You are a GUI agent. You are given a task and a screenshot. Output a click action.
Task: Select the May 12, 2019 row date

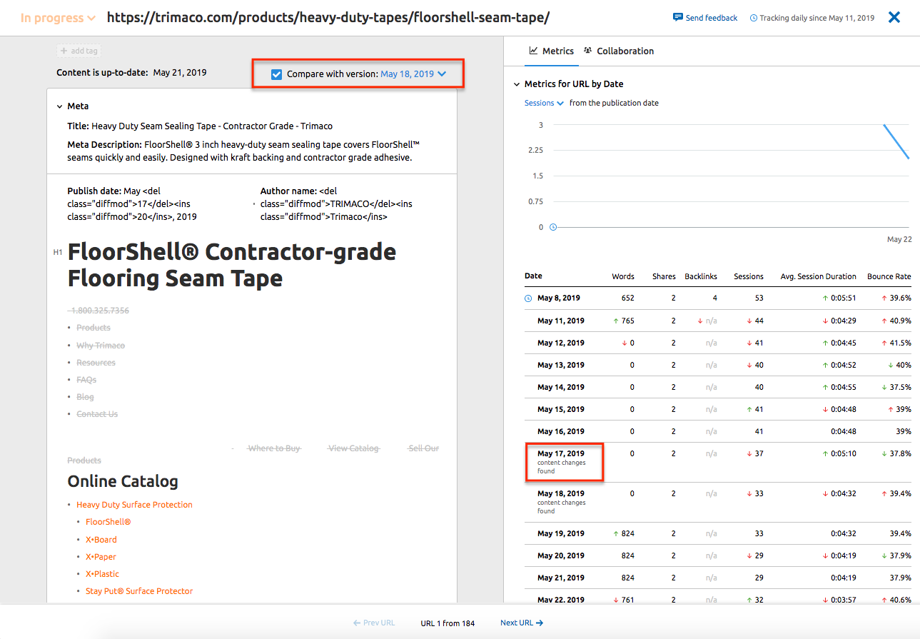[561, 343]
